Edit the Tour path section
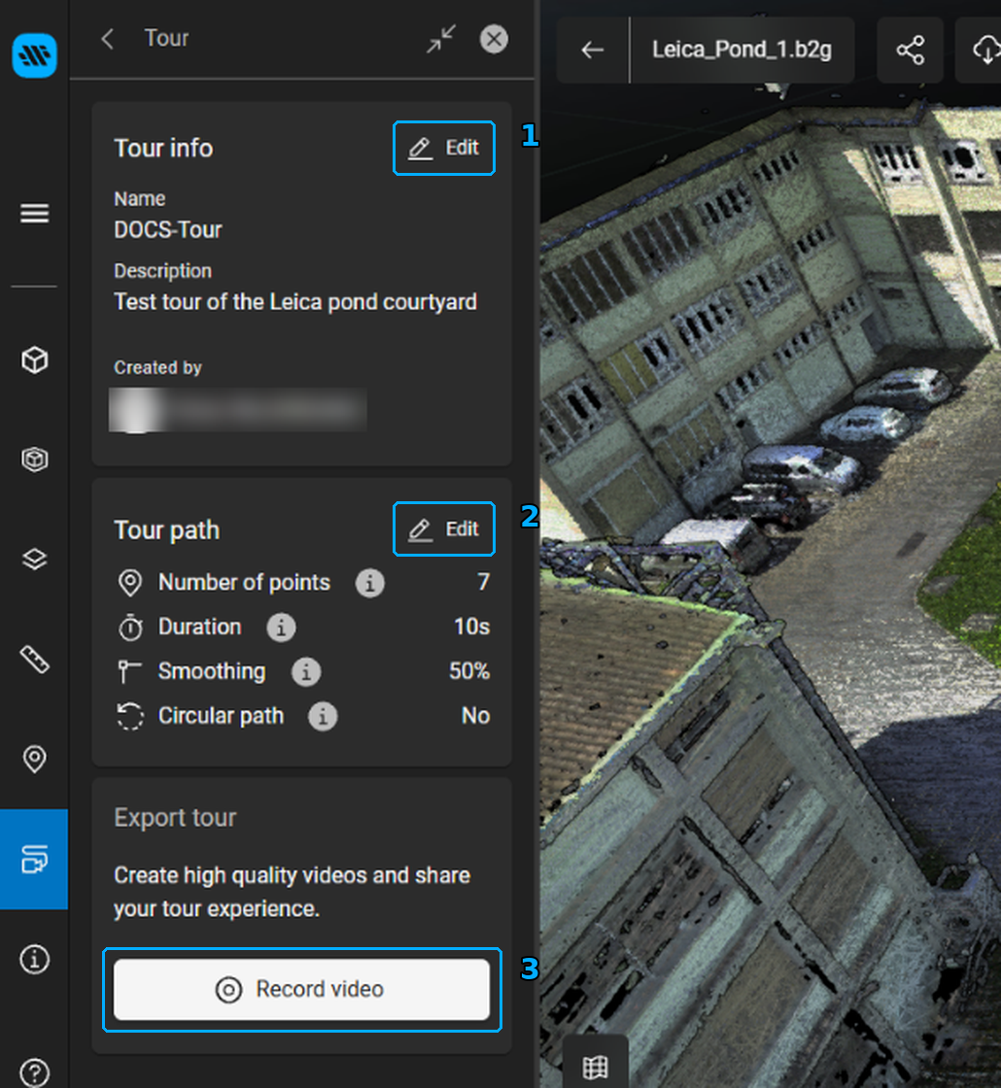Image resolution: width=1001 pixels, height=1088 pixels. click(443, 528)
